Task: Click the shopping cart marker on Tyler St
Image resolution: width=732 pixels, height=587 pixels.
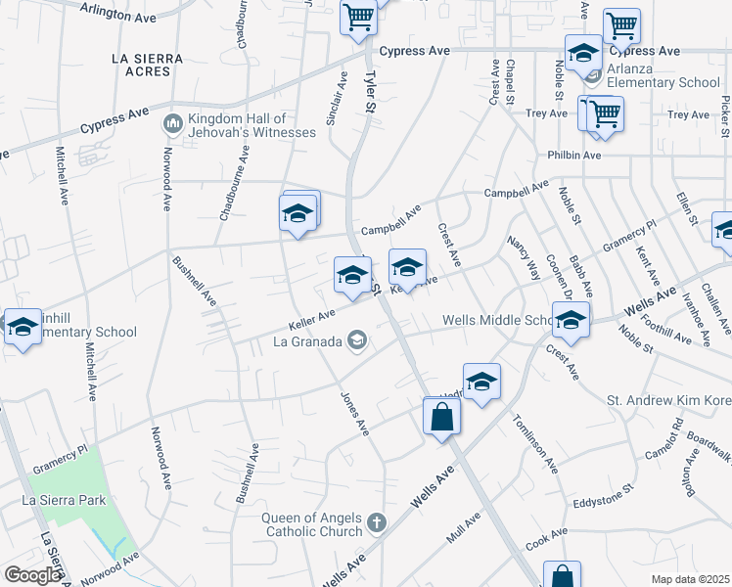Action: pos(359,17)
